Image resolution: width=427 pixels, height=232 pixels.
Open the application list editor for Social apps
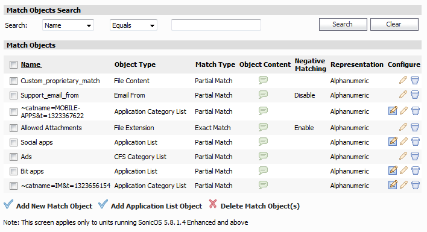coord(393,142)
